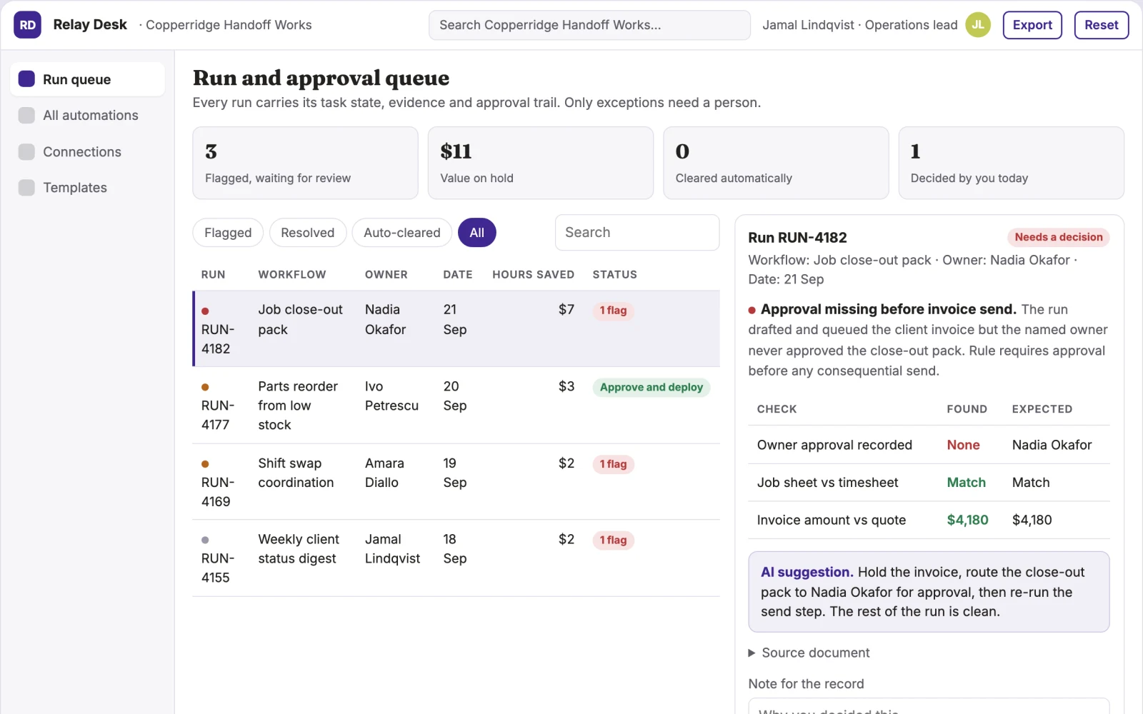Viewport: 1143px width, 714px height.
Task: Sort by the Hours Saved column header
Action: (x=533, y=275)
